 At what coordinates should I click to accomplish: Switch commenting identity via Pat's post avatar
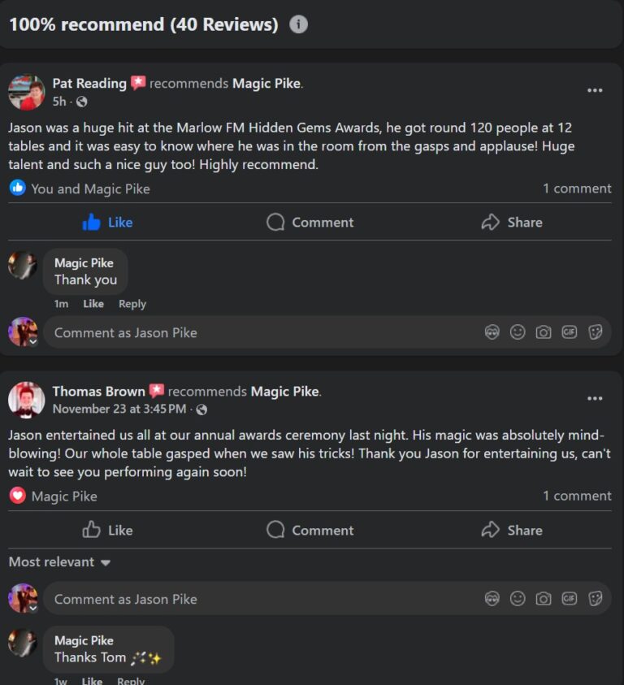pyautogui.click(x=23, y=332)
